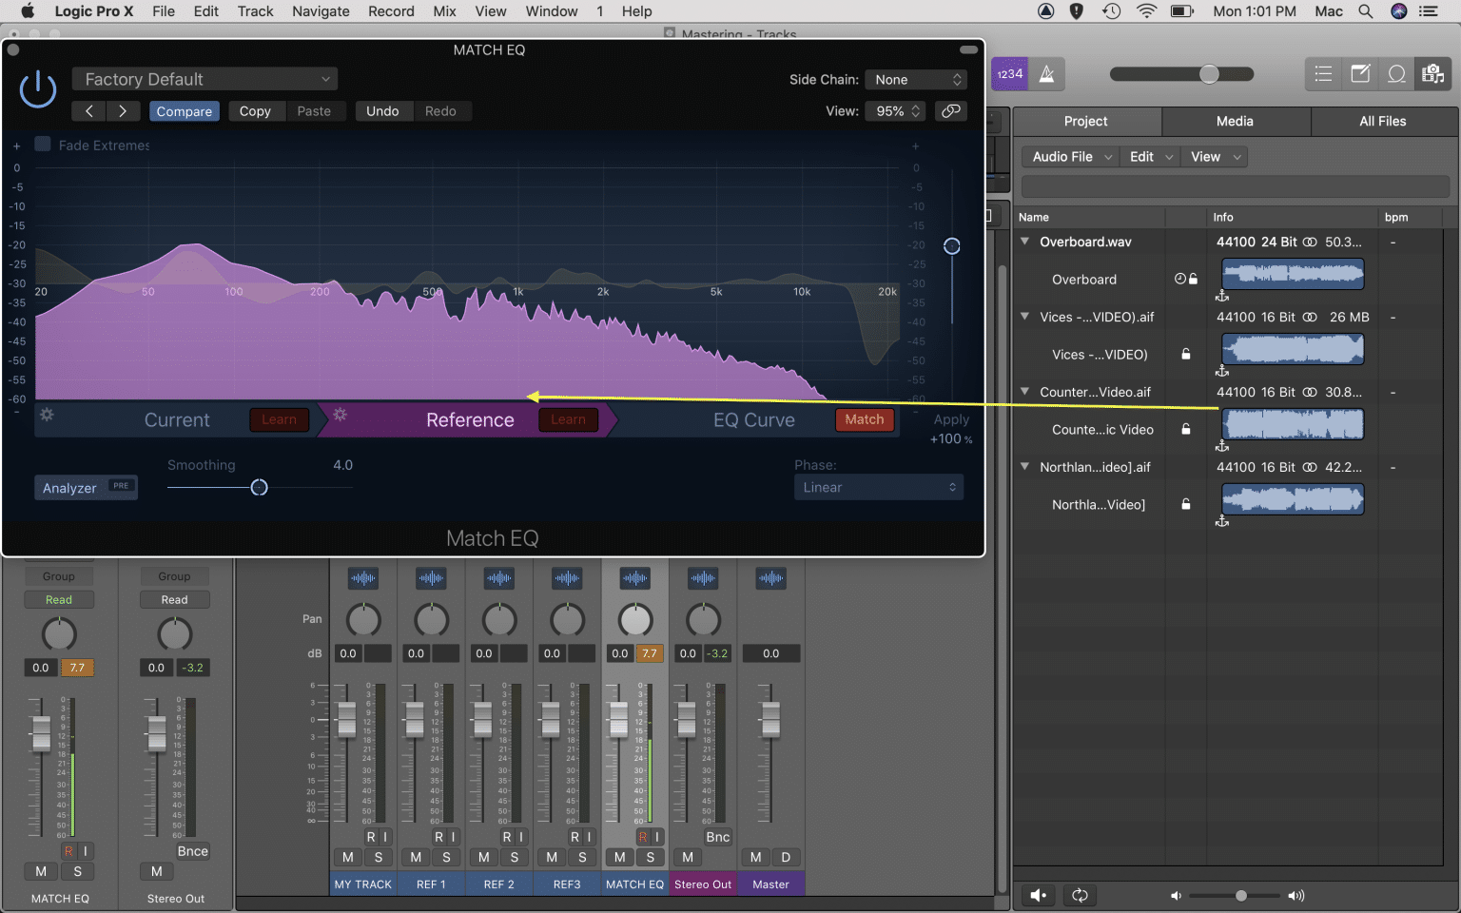
Task: Adjust the Smoothing slider
Action: point(259,487)
